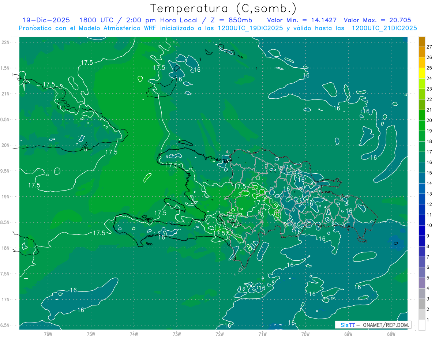Click the "69W" longitude axis label
439x339 pixels.
click(348, 334)
